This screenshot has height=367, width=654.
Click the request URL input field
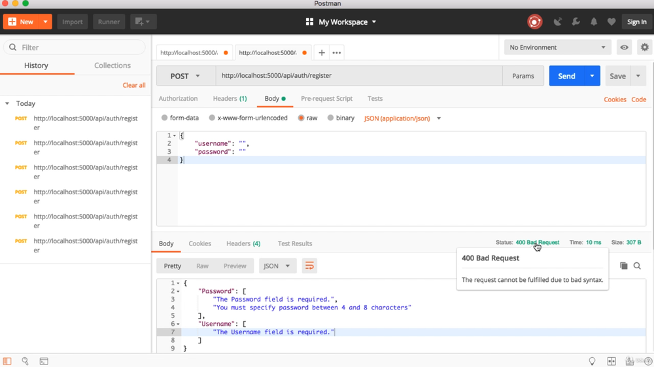point(358,76)
